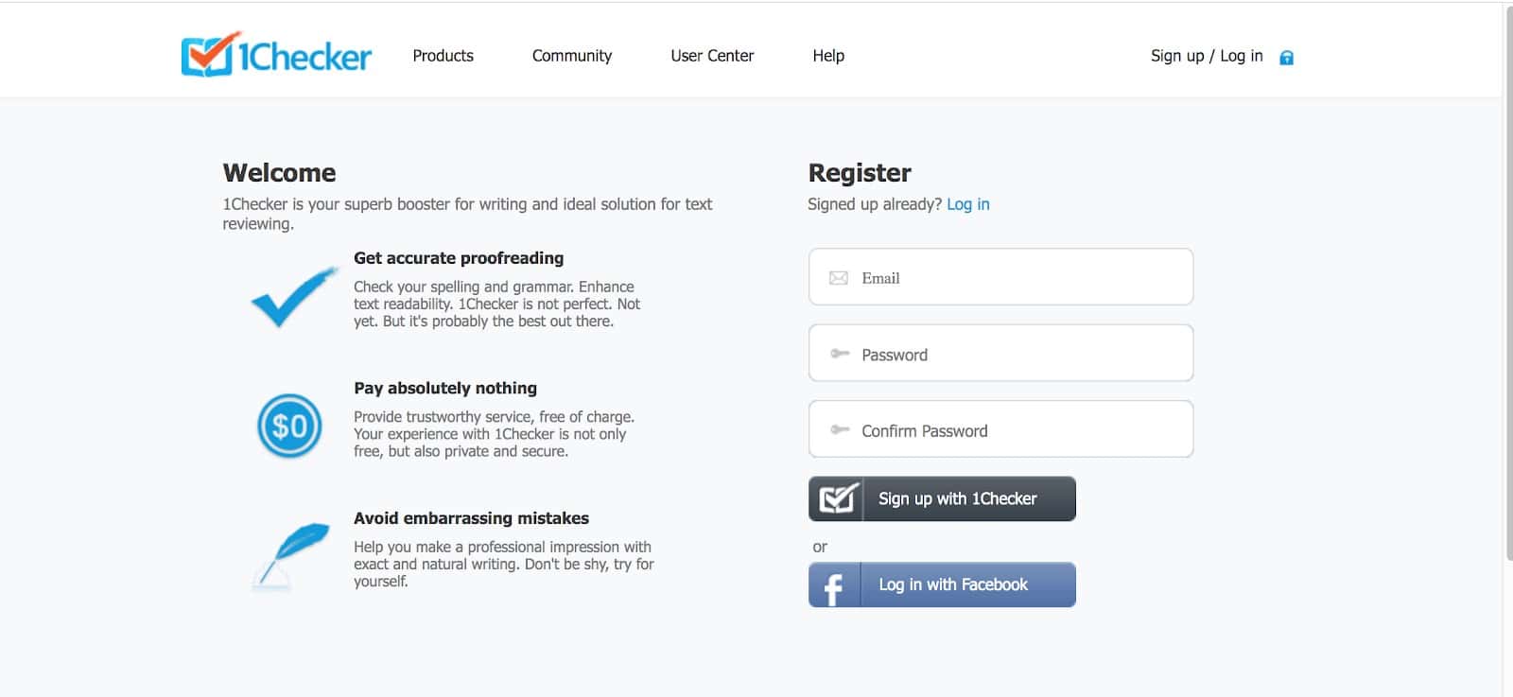Open the User Center menu
Image resolution: width=1513 pixels, height=697 pixels.
(x=712, y=56)
